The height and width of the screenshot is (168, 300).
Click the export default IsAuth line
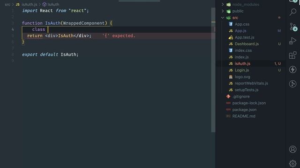point(50,55)
